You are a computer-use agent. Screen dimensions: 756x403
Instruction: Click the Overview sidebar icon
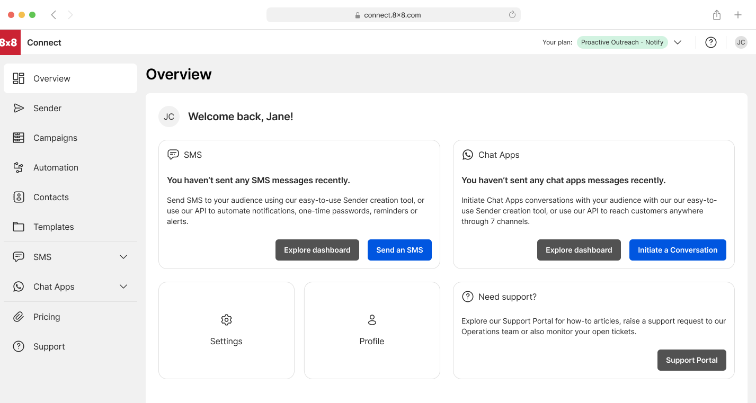19,78
